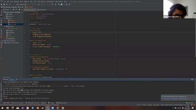
Task: Click View Files in the notification
Action: (167, 99)
